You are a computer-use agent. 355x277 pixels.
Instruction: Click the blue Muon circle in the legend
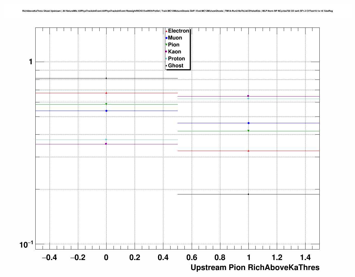[166, 38]
